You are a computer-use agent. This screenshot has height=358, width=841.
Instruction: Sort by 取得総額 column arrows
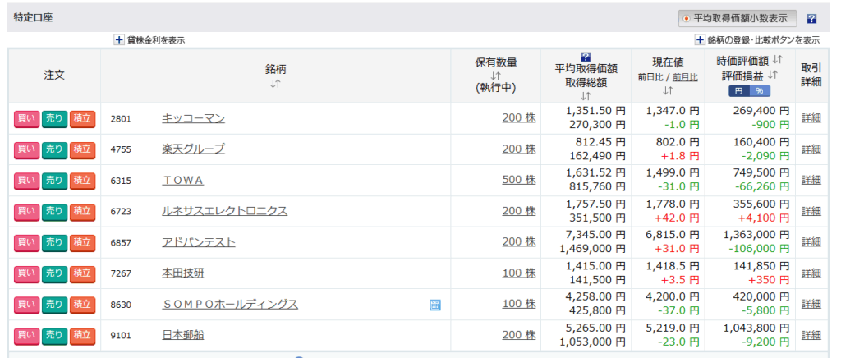click(586, 96)
